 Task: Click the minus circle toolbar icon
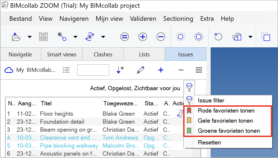161,37
